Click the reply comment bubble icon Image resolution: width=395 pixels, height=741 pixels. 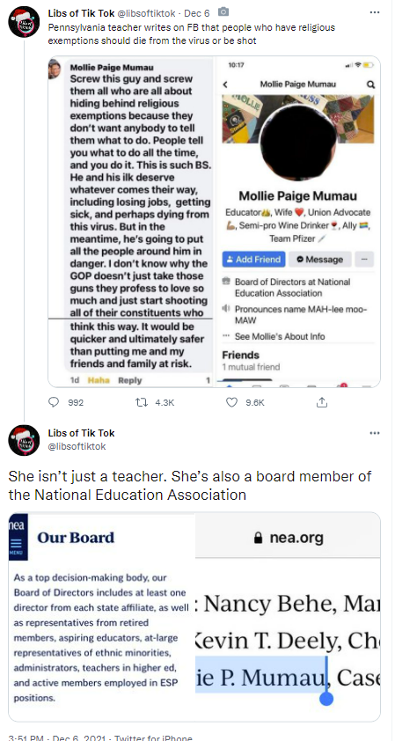(54, 402)
